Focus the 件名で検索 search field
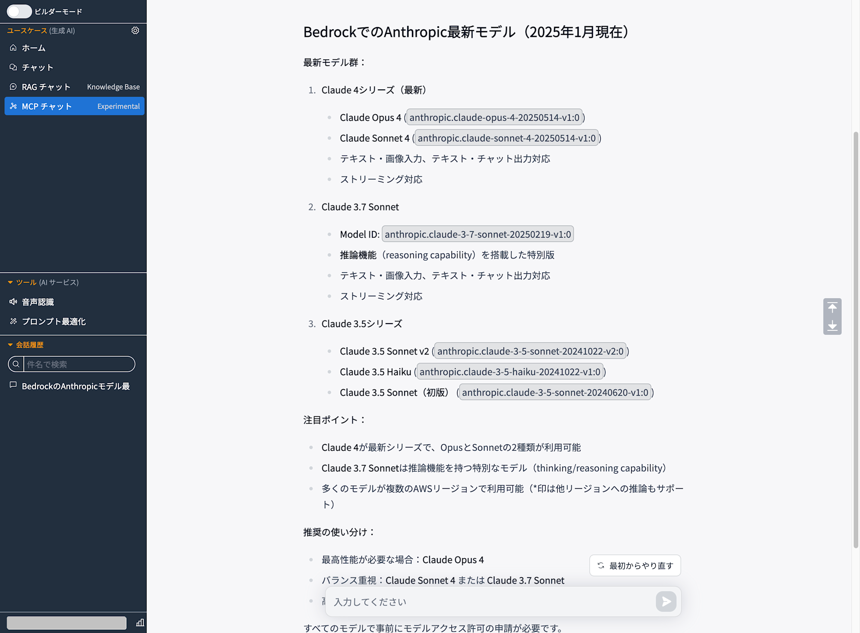860x633 pixels. [79, 364]
